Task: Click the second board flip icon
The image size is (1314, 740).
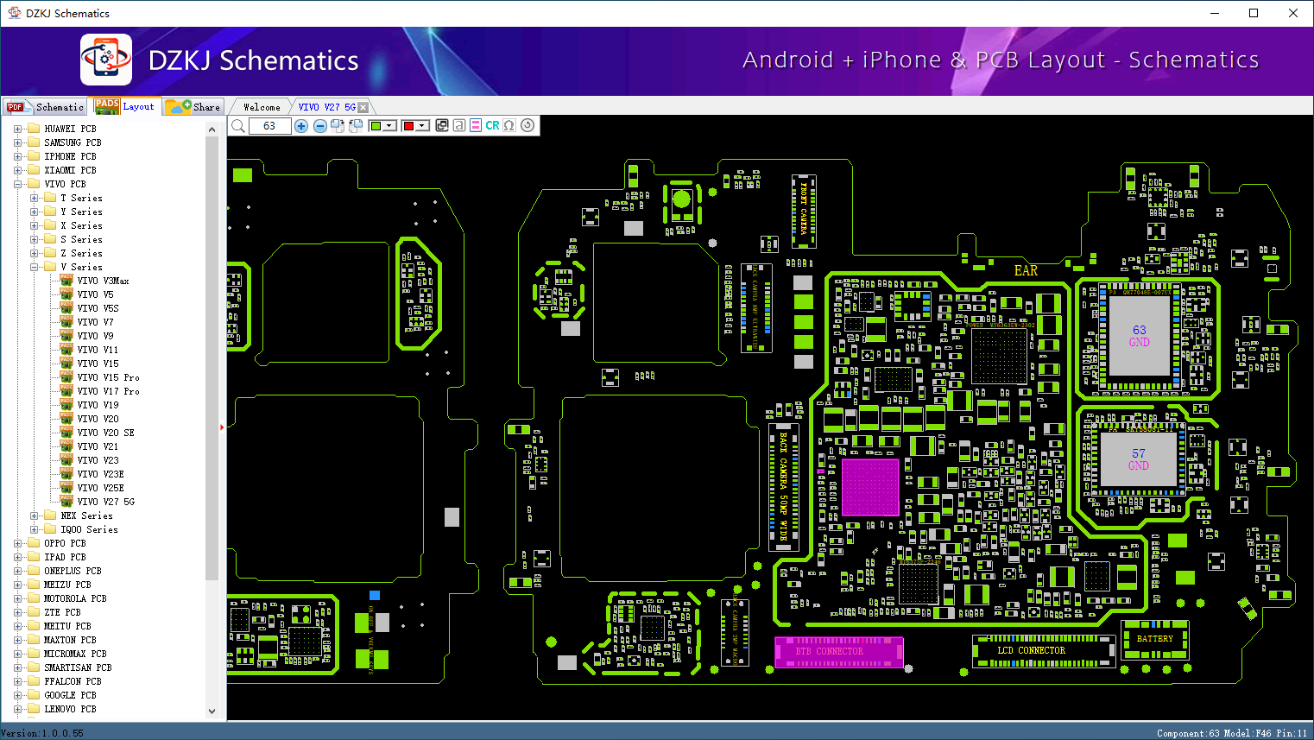Action: pos(356,126)
